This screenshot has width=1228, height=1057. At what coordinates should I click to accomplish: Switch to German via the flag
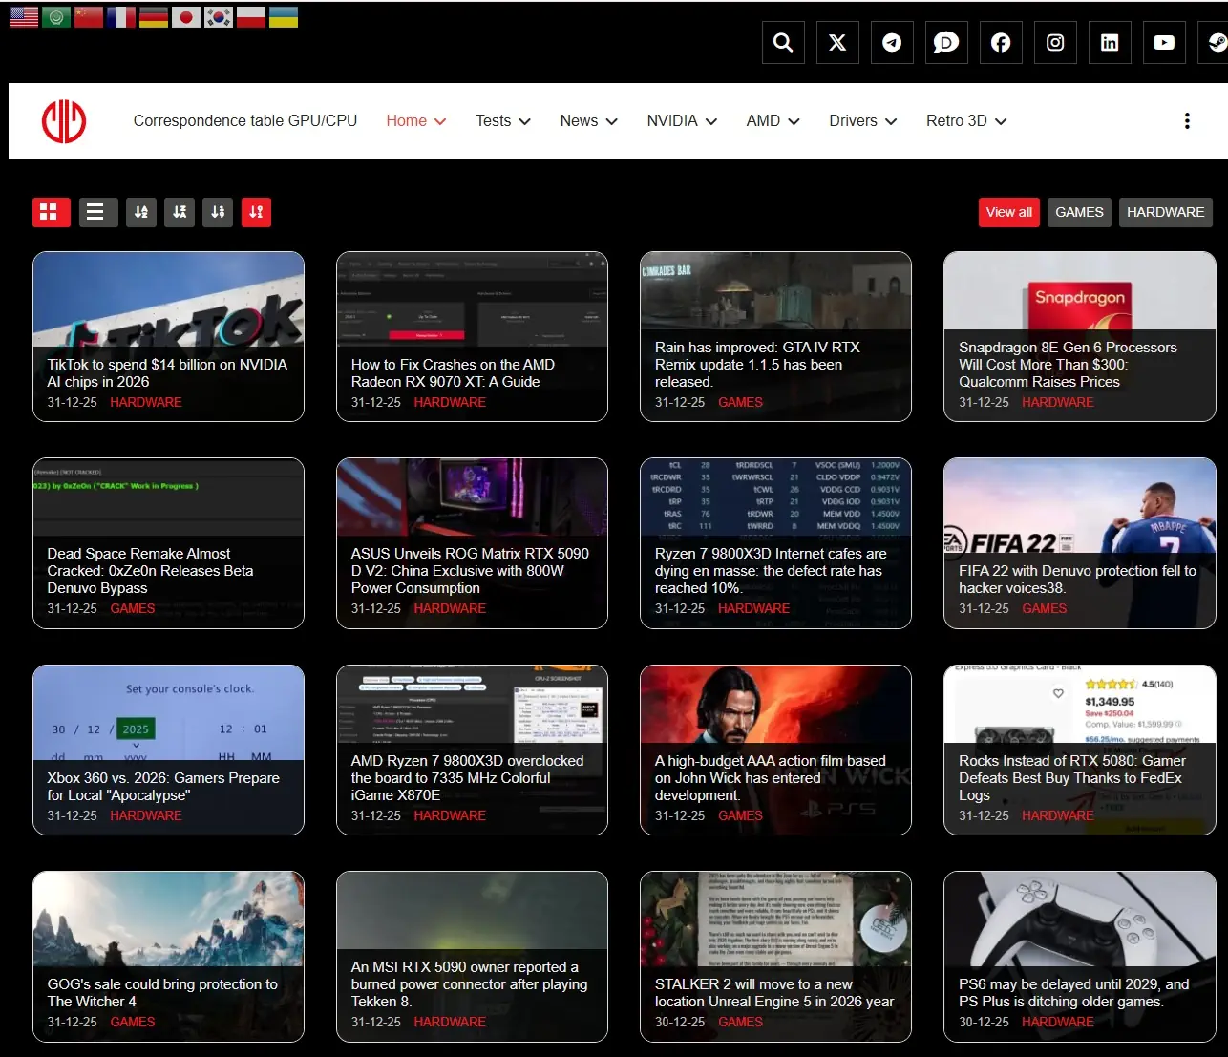pyautogui.click(x=154, y=17)
